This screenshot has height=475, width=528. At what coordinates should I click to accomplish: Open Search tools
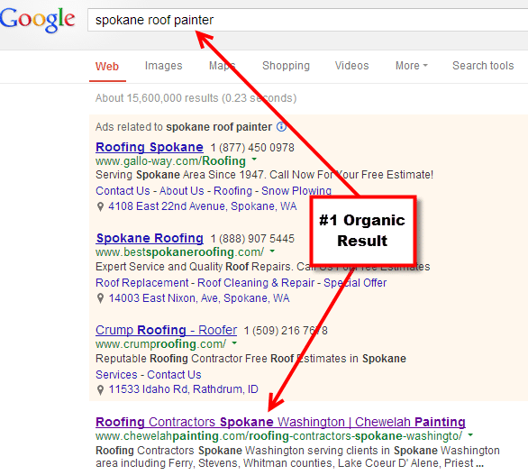pyautogui.click(x=483, y=66)
